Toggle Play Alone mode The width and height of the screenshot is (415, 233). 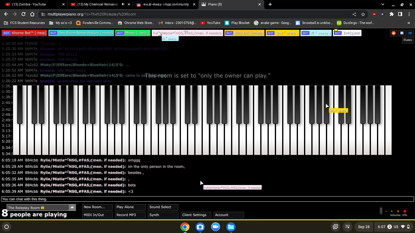point(130,207)
